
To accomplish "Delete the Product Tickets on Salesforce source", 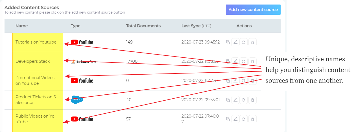I will coord(252,100).
